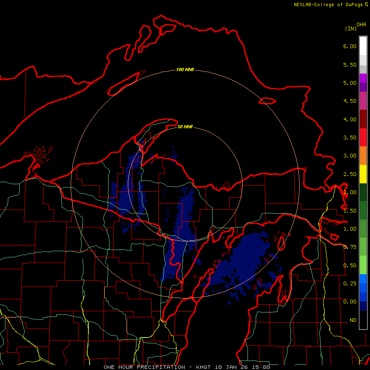The height and width of the screenshot is (370, 370).
Task: Select the white swatch at 6.00
Action: point(363,46)
